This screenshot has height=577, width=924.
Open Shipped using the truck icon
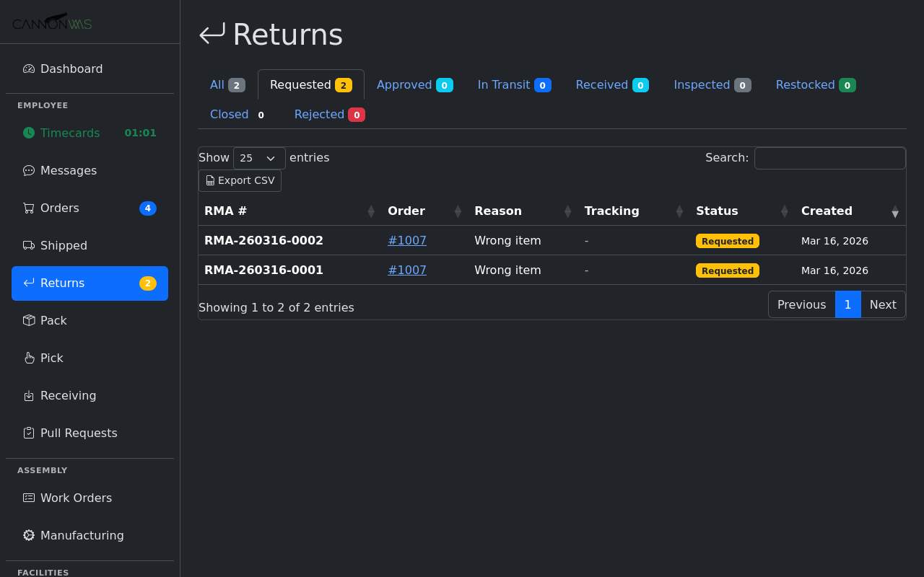click(x=28, y=245)
